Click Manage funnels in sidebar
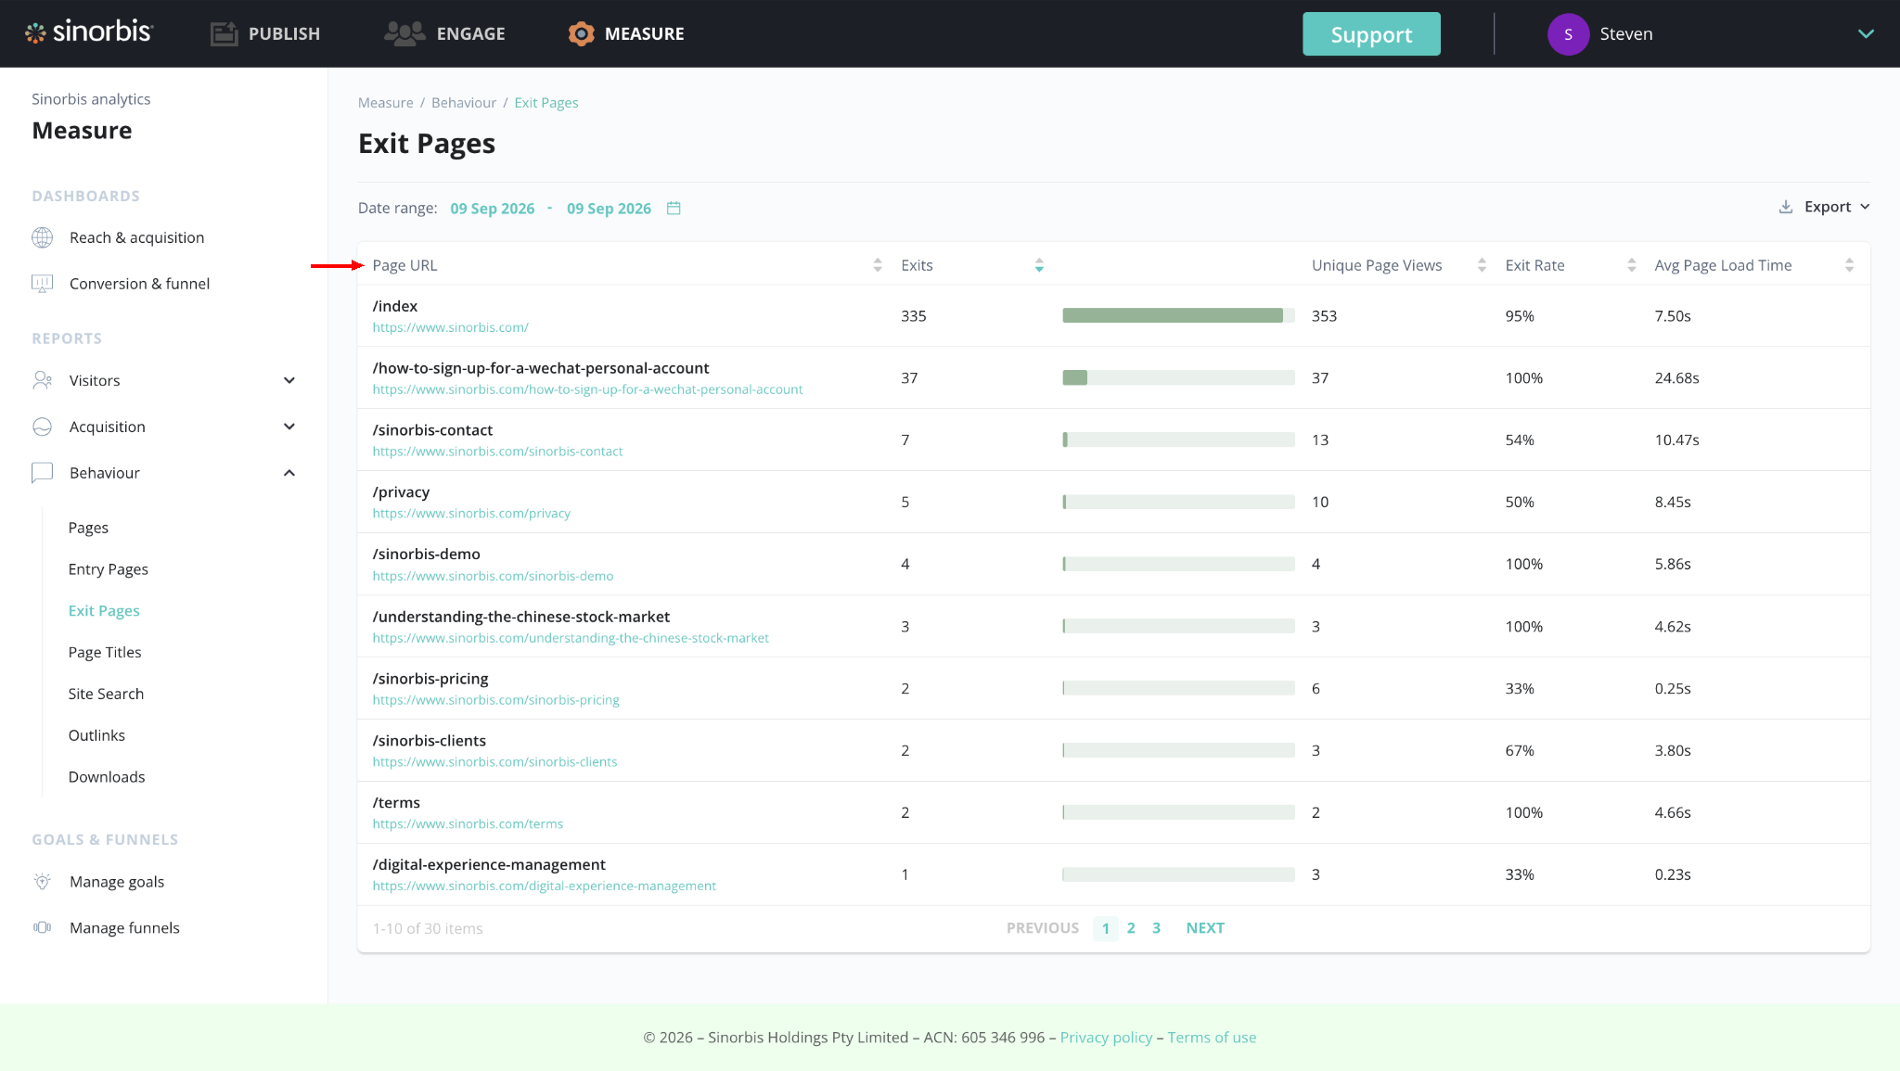Image resolution: width=1900 pixels, height=1071 pixels. point(124,928)
